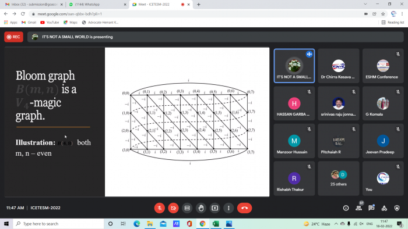Click the Type here to search box
This screenshot has height=229, width=408.
tap(58, 224)
